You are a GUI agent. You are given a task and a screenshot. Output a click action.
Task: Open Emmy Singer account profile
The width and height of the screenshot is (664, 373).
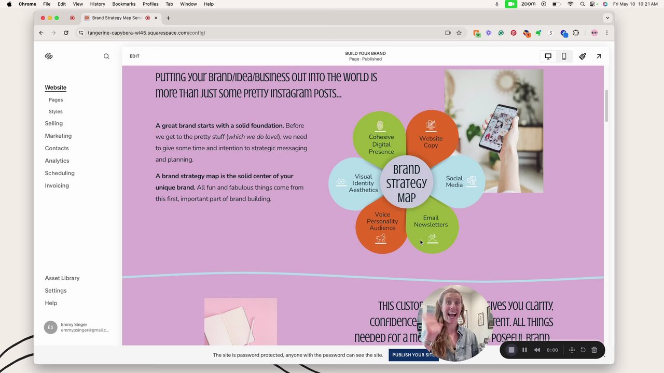point(77,327)
